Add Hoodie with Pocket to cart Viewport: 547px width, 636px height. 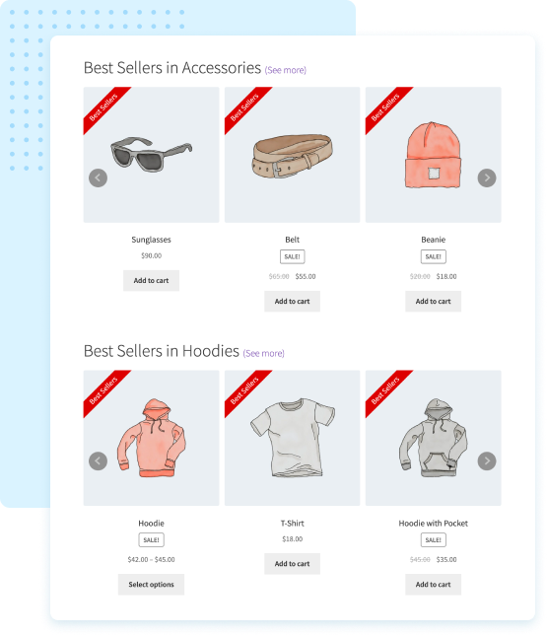click(433, 584)
